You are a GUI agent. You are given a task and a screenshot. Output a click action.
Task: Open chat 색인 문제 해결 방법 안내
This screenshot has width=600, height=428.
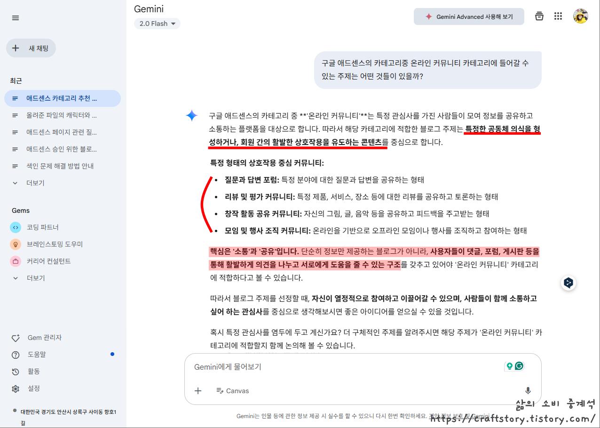pyautogui.click(x=63, y=166)
